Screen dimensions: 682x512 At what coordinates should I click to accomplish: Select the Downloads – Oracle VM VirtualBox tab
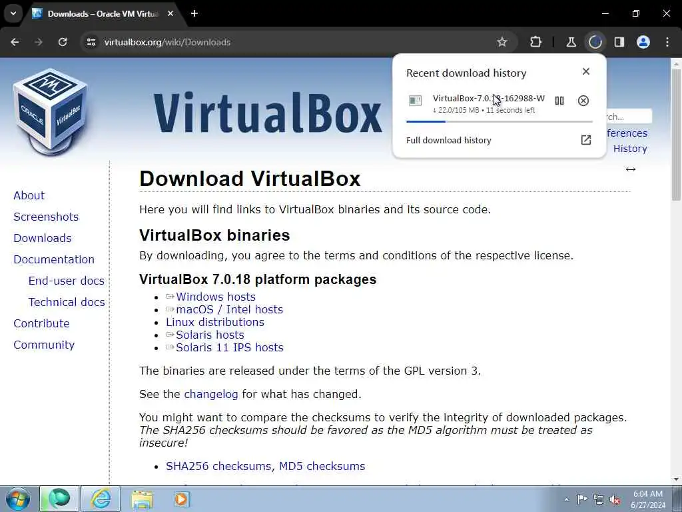pyautogui.click(x=103, y=14)
